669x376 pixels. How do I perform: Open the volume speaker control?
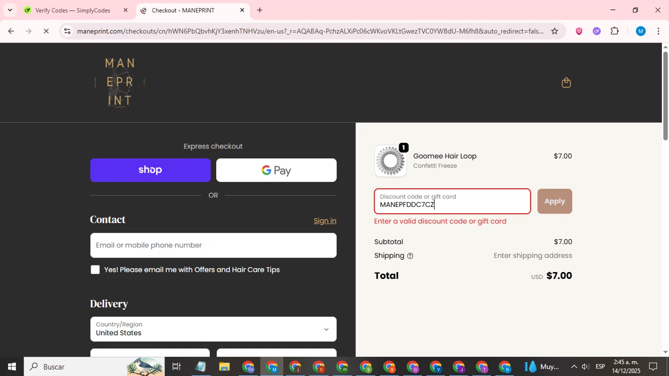click(586, 367)
